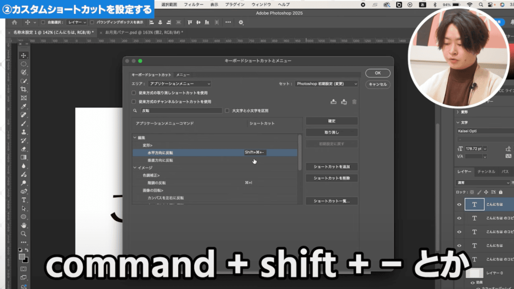
Task: Select the Clone Stamp tool
Action: pos(24,132)
